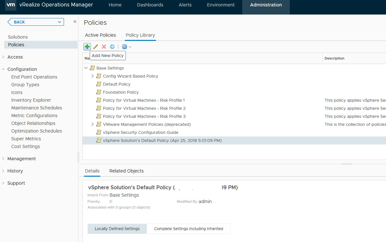Select Complete Settings Including Inherited
The height and width of the screenshot is (242, 386).
pyautogui.click(x=188, y=229)
